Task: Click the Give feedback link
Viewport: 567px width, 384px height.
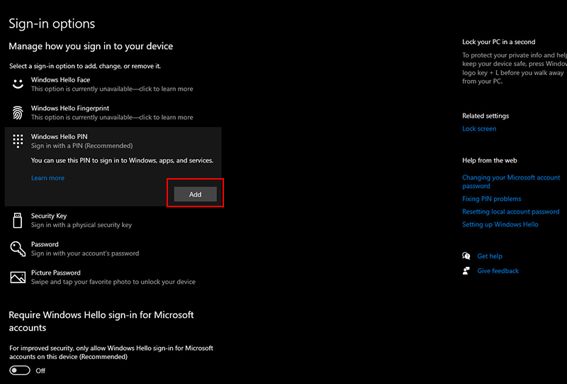Action: pyautogui.click(x=498, y=271)
